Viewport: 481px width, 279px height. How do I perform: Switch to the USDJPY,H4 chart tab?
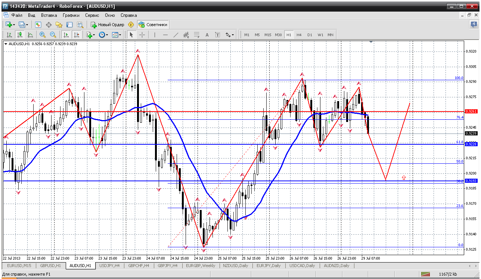click(110, 266)
